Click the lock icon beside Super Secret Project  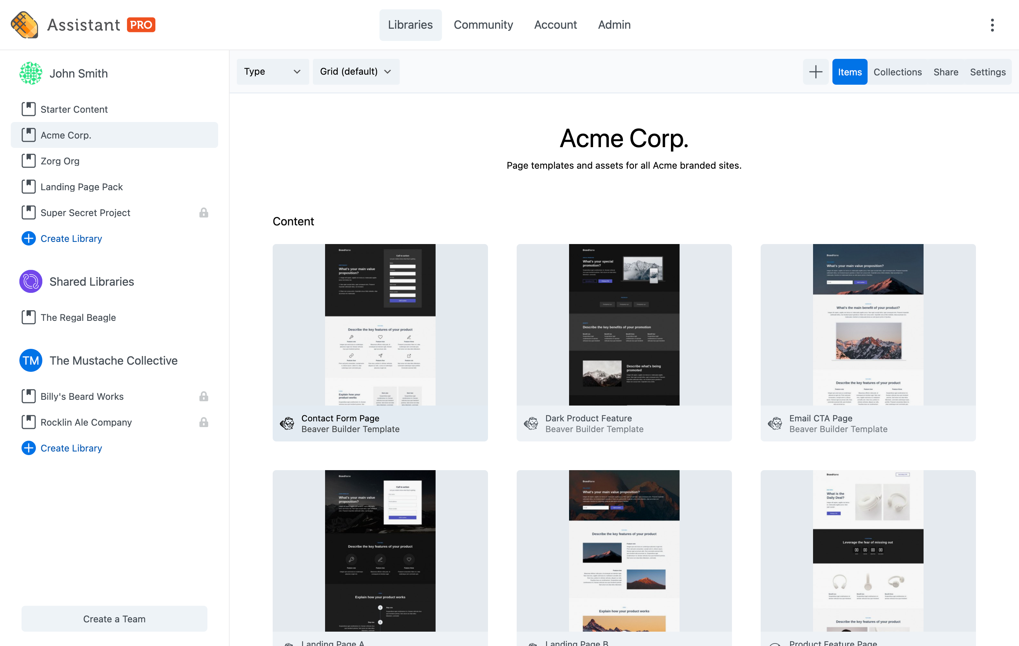pyautogui.click(x=203, y=212)
